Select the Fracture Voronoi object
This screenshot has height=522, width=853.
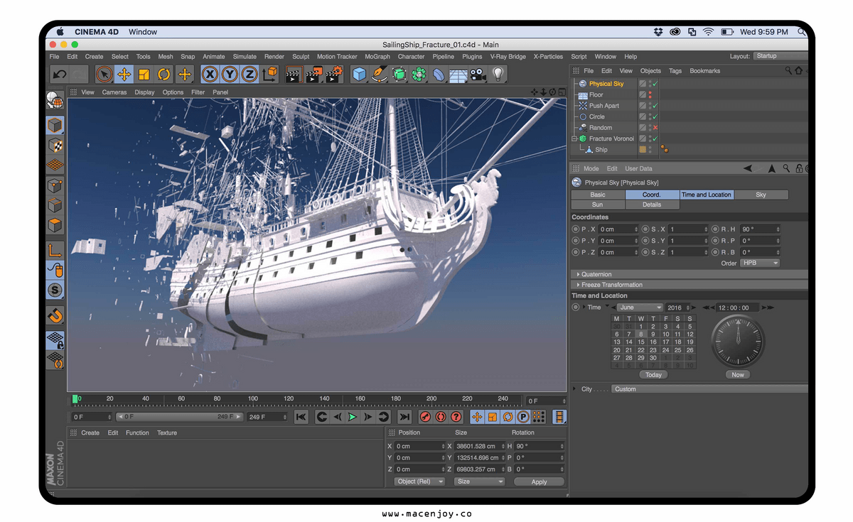click(611, 138)
